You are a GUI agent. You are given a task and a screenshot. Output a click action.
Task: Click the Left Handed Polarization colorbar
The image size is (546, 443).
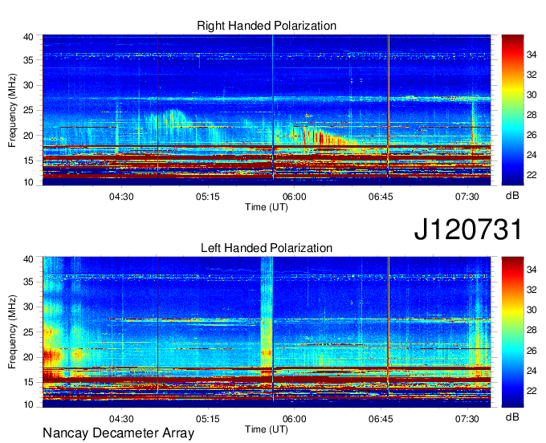(512, 332)
